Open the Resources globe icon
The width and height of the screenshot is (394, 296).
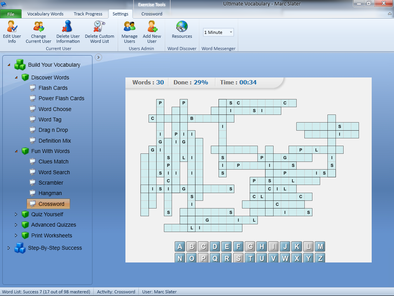pyautogui.click(x=182, y=27)
